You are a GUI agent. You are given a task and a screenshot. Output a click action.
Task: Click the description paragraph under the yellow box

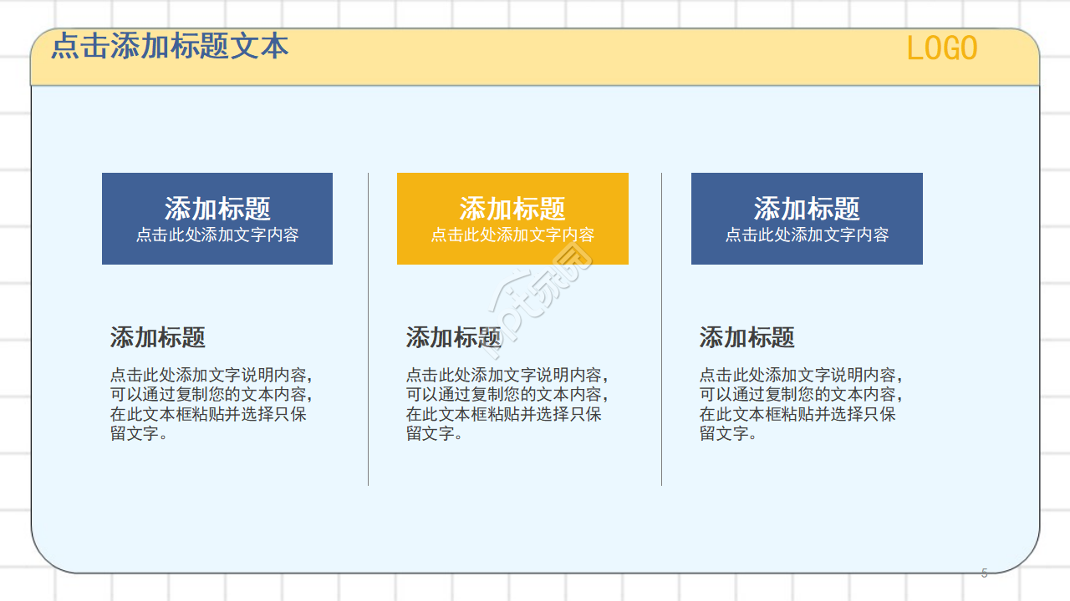tap(508, 404)
